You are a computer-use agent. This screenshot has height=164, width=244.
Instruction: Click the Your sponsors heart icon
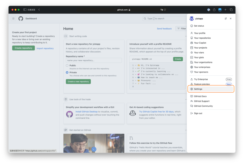(191, 72)
